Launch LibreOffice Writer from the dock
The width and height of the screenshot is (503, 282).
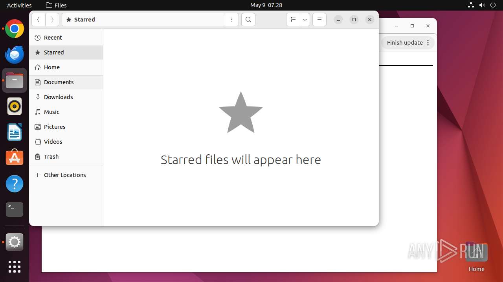tap(15, 132)
